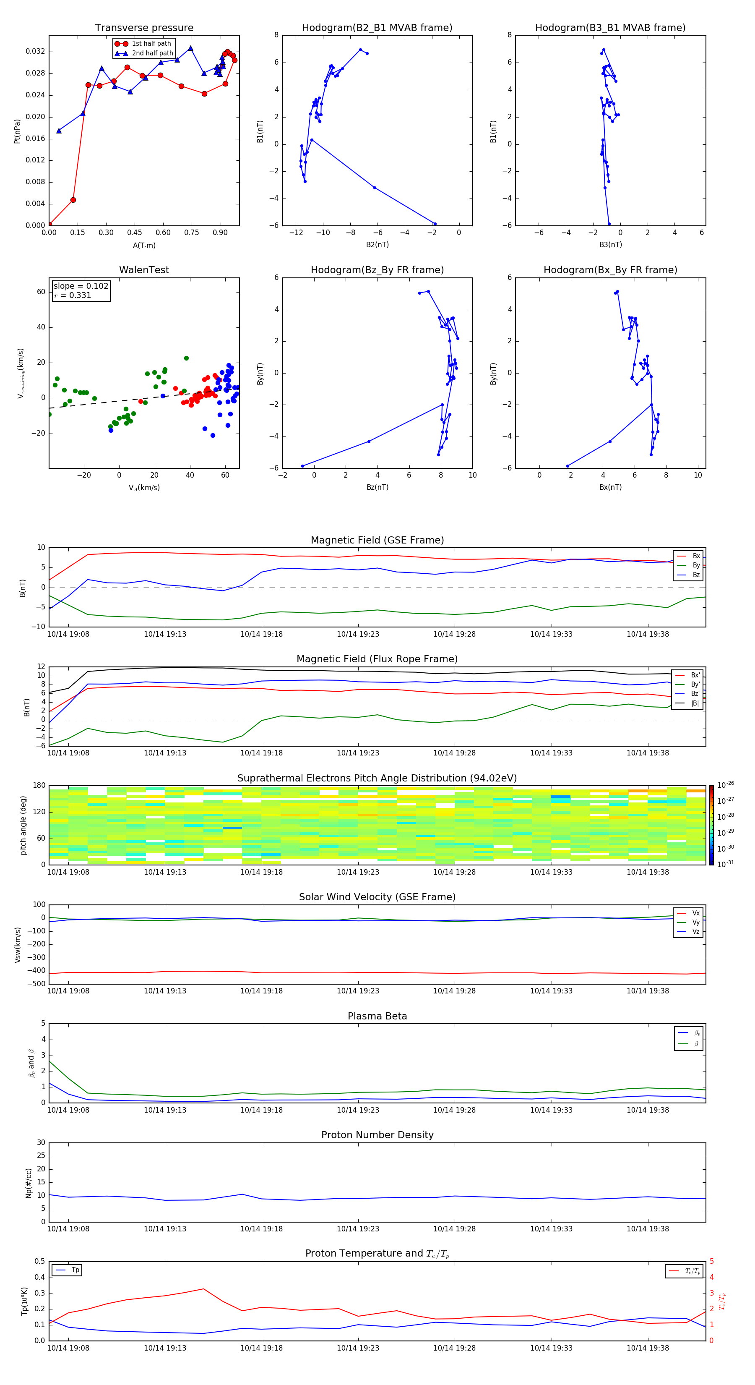755x1385 pixels.
Task: Click the 'slope = 0.102' annotation box
Action: (81, 290)
